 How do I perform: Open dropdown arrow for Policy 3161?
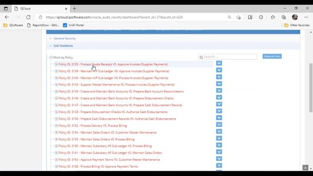click(219, 152)
